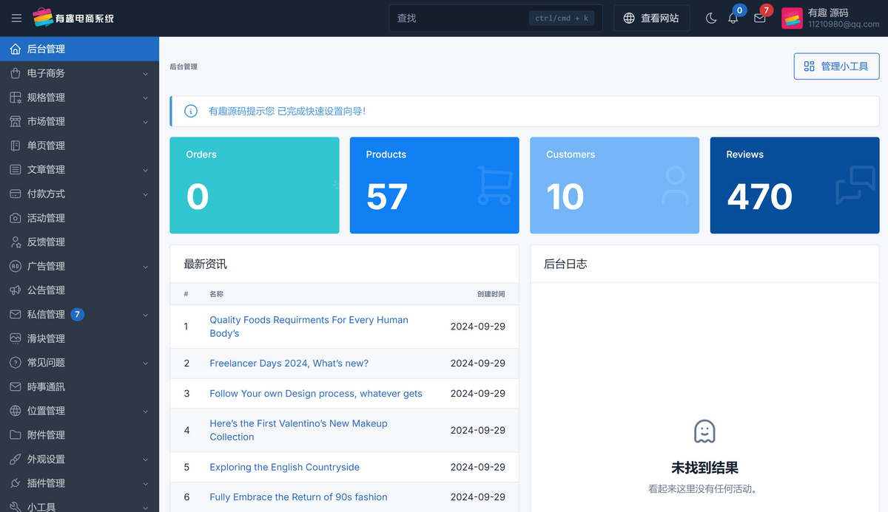The height and width of the screenshot is (512, 888).
Task: Open article Quality Foods Requirments For Every Human Body's
Action: (309, 327)
